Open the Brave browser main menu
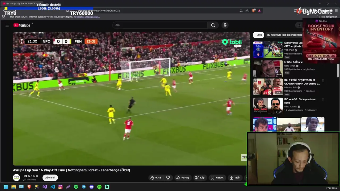 (x=336, y=11)
